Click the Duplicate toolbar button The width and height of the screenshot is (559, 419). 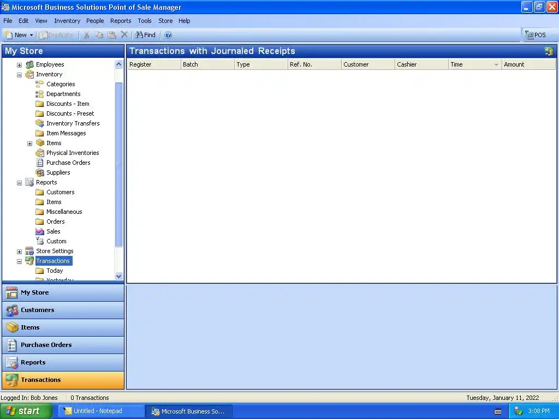pyautogui.click(x=57, y=35)
